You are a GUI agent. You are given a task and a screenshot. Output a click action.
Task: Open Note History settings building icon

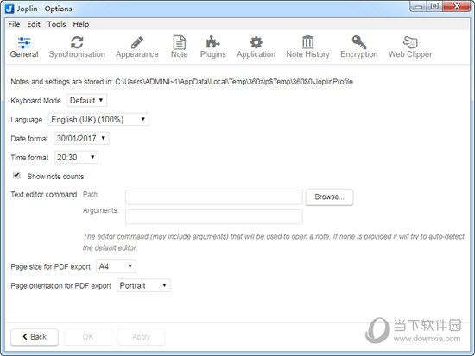tap(307, 42)
